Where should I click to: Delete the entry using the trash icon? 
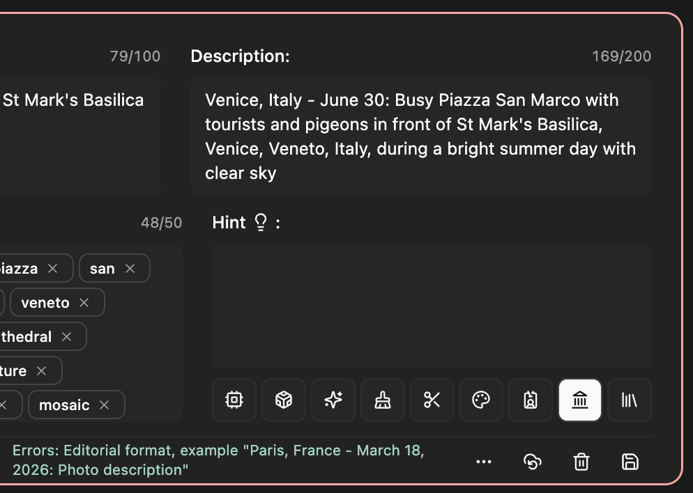581,462
